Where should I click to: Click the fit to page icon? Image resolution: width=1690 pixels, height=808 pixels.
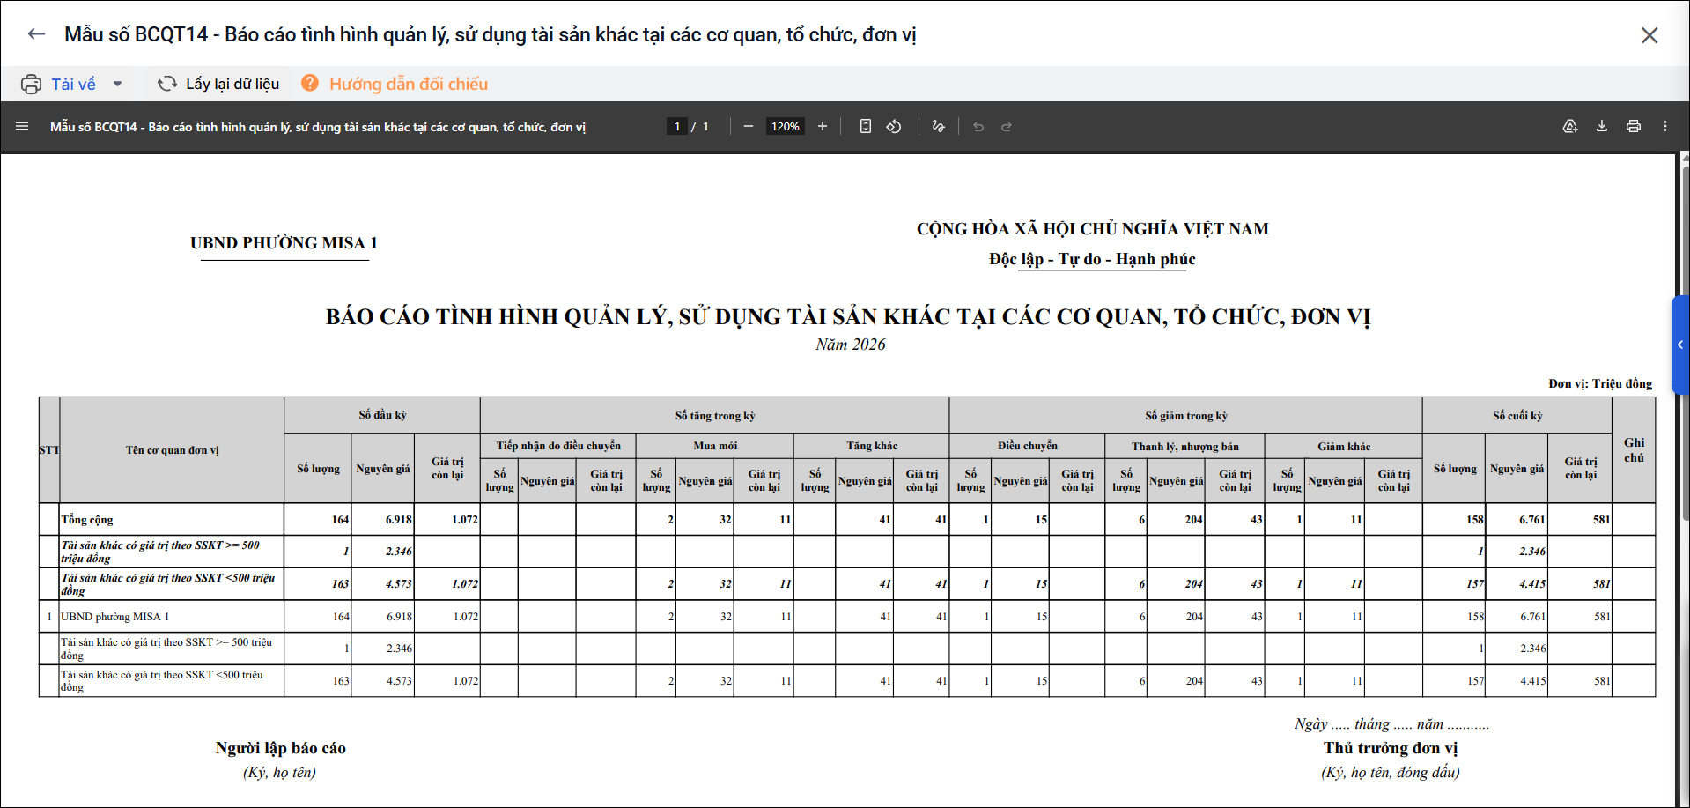click(x=865, y=126)
